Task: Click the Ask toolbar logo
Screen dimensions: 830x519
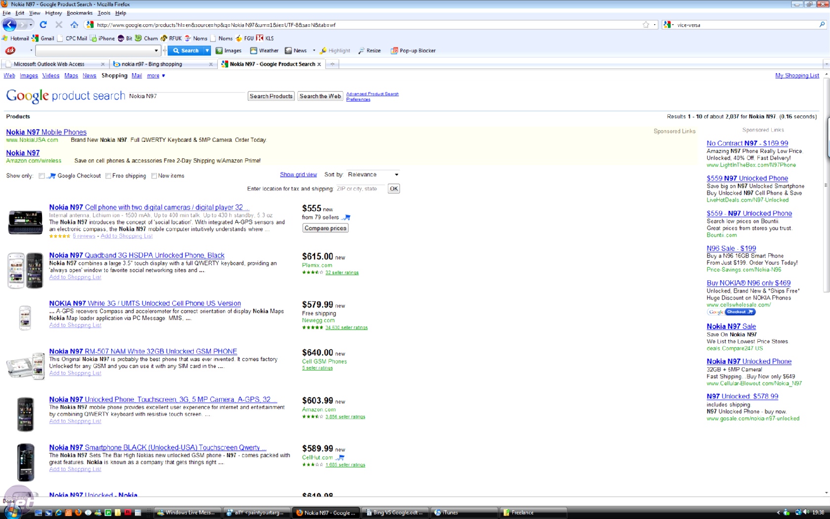Action: coord(10,50)
